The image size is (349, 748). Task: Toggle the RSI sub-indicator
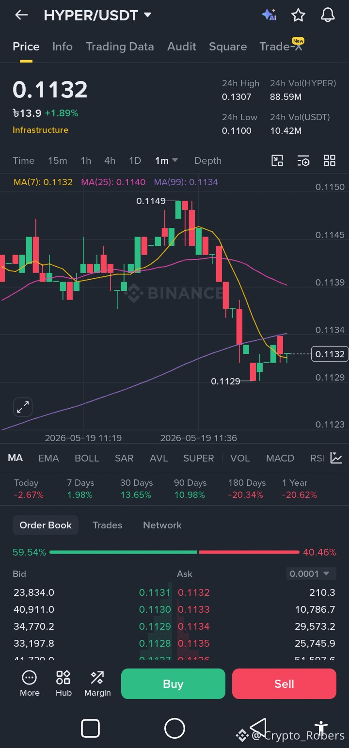(317, 458)
